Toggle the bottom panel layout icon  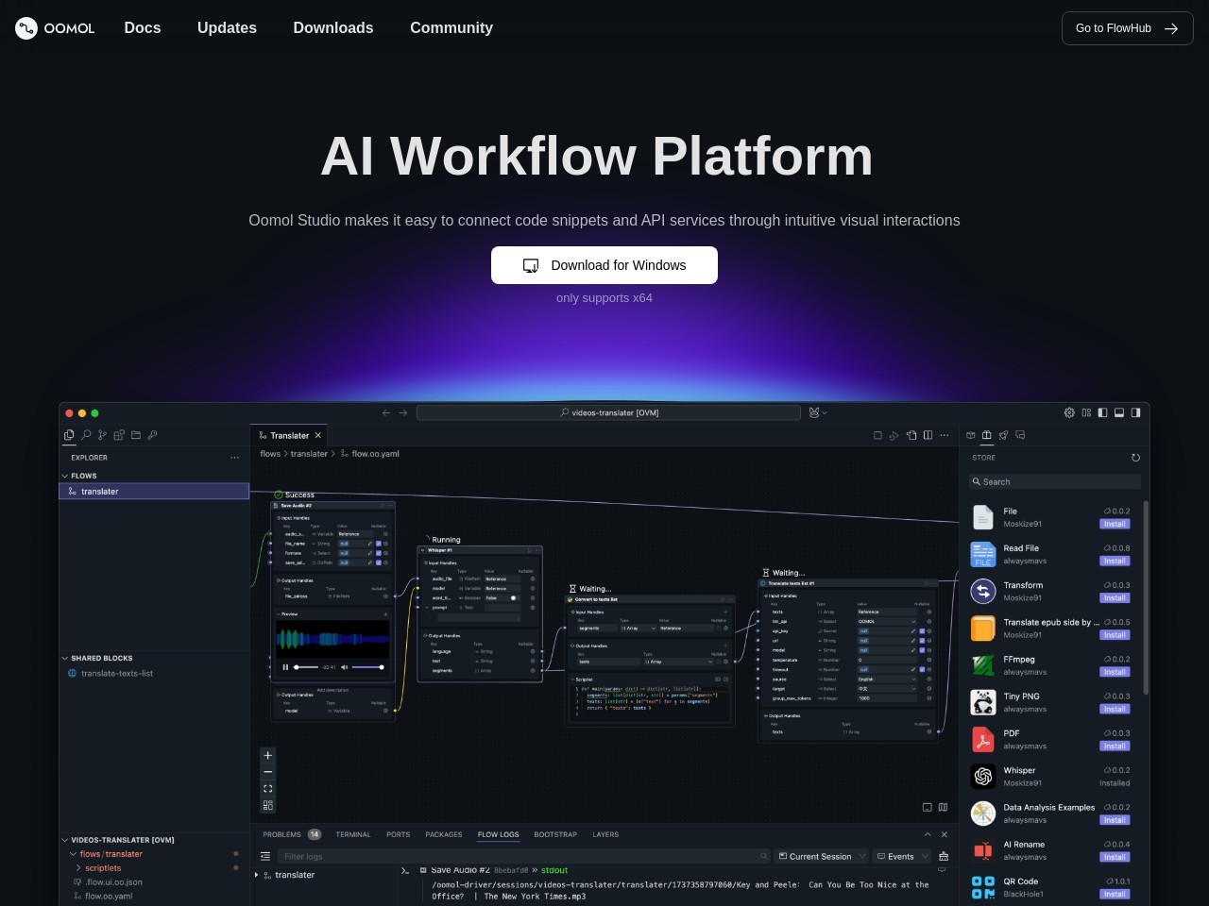[1119, 412]
